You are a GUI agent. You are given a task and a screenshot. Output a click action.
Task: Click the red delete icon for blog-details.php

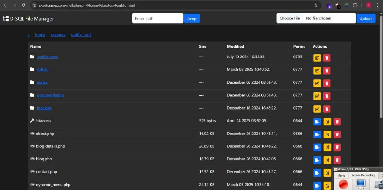[x=337, y=147]
